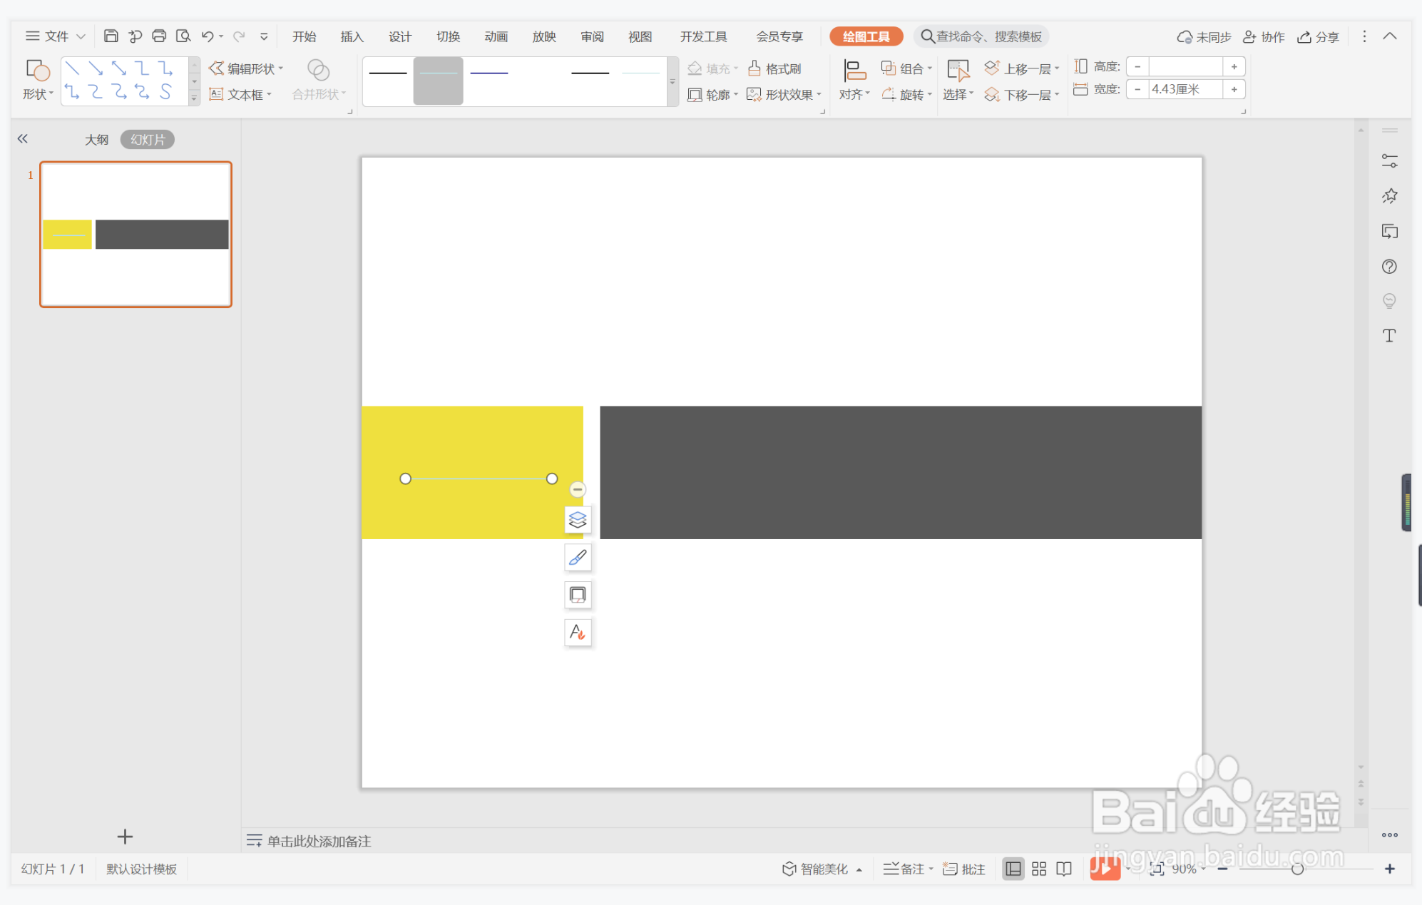Click the 分享 share button
The width and height of the screenshot is (1422, 905).
click(1318, 36)
